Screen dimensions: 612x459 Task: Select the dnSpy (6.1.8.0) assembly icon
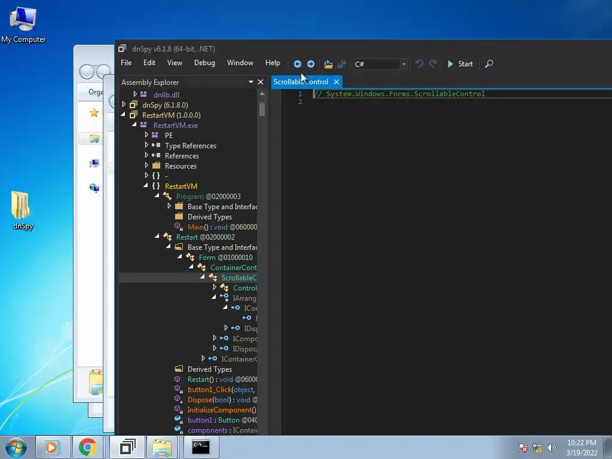click(133, 105)
